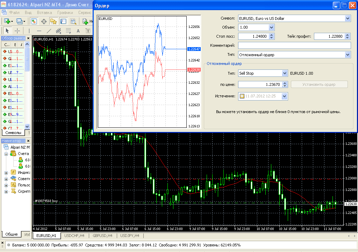
Task: Select the diagonal Trendline tool
Action: [x=49, y=30]
